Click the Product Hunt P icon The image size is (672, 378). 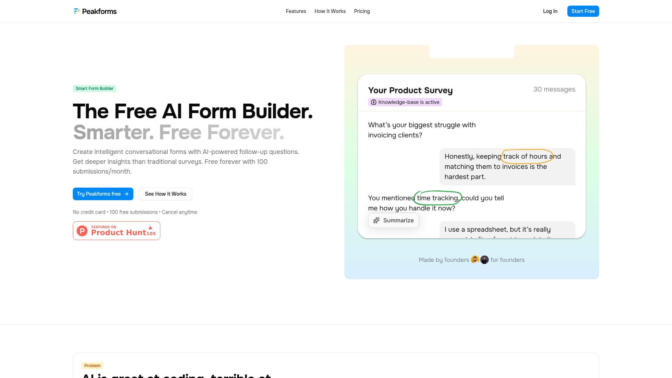82,231
